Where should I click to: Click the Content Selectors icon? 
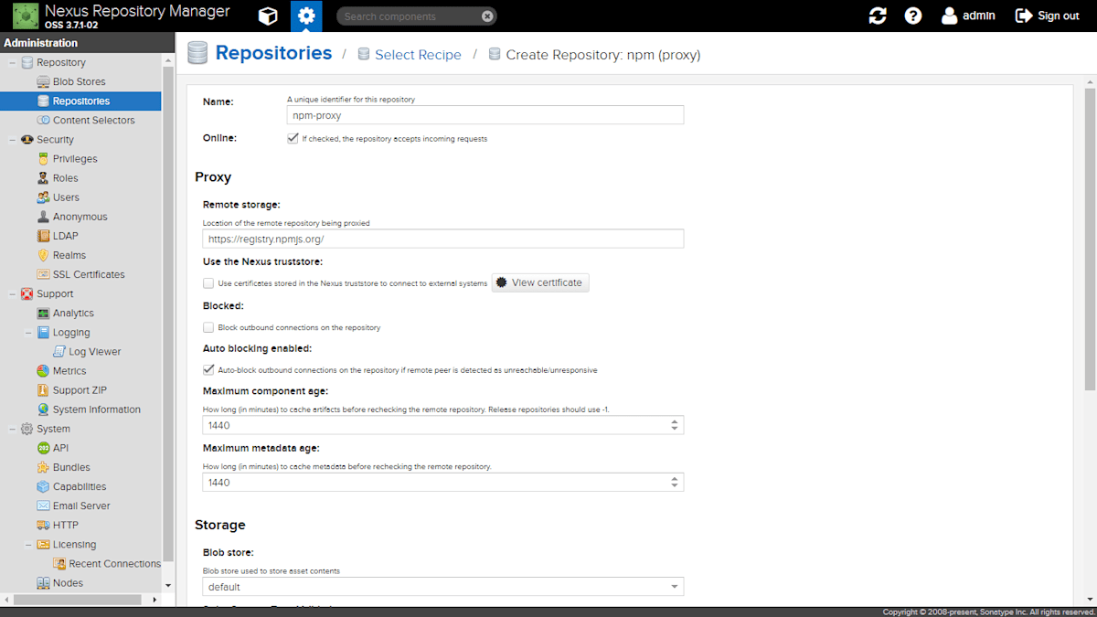click(x=43, y=121)
